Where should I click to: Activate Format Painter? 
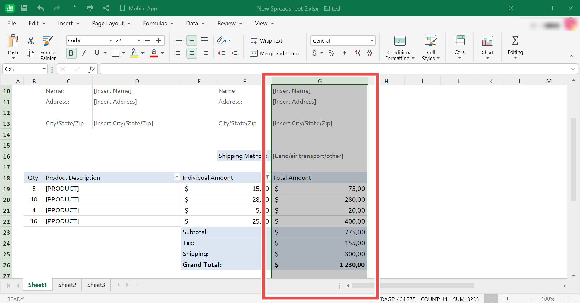(x=48, y=48)
